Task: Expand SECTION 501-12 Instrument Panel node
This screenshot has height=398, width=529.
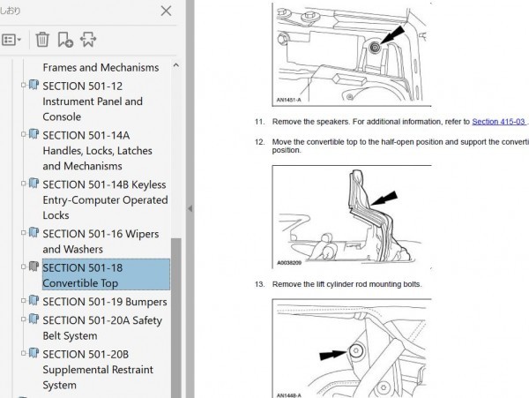Action: [x=23, y=85]
